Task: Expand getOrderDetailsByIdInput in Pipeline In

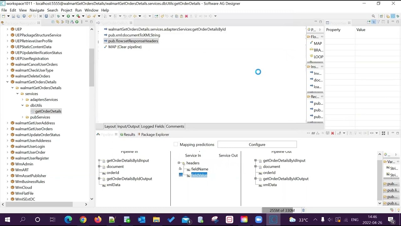Action: coord(99,160)
